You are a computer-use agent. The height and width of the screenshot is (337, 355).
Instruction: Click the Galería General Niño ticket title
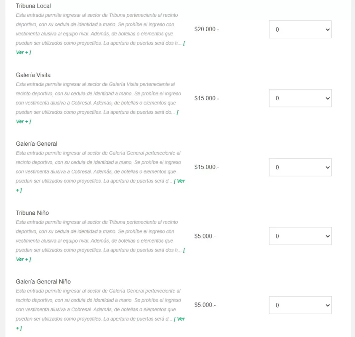coord(43,281)
